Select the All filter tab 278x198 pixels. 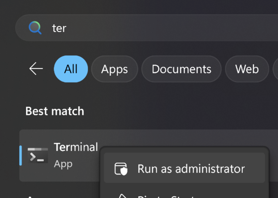pos(71,69)
